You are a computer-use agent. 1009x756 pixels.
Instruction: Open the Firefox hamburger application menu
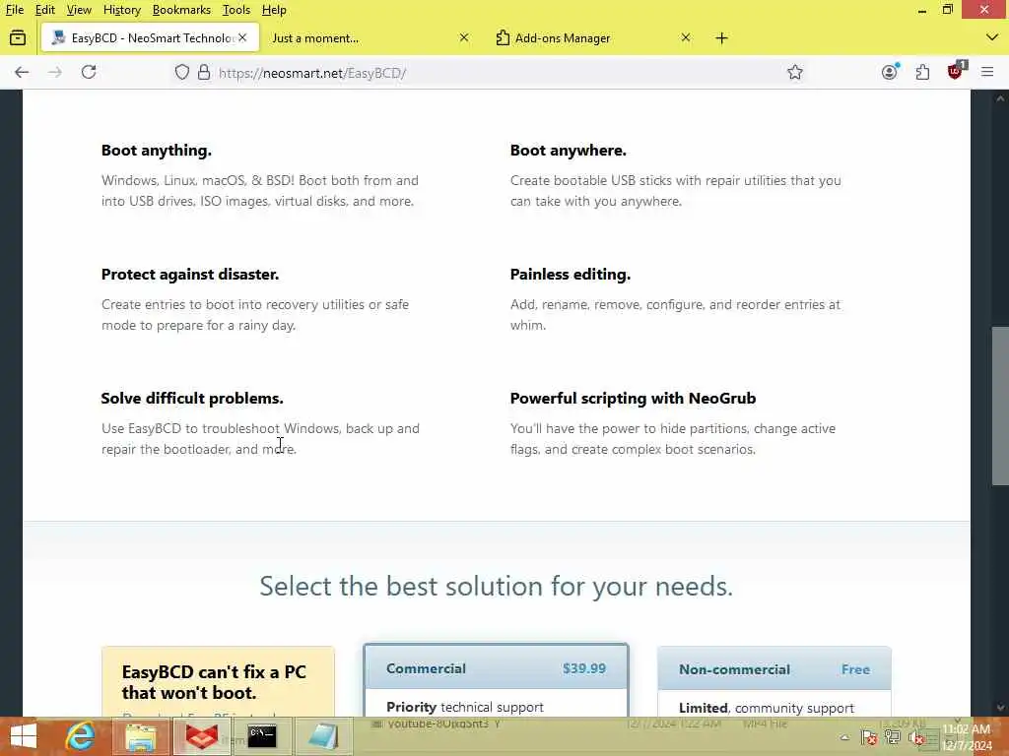coord(987,72)
